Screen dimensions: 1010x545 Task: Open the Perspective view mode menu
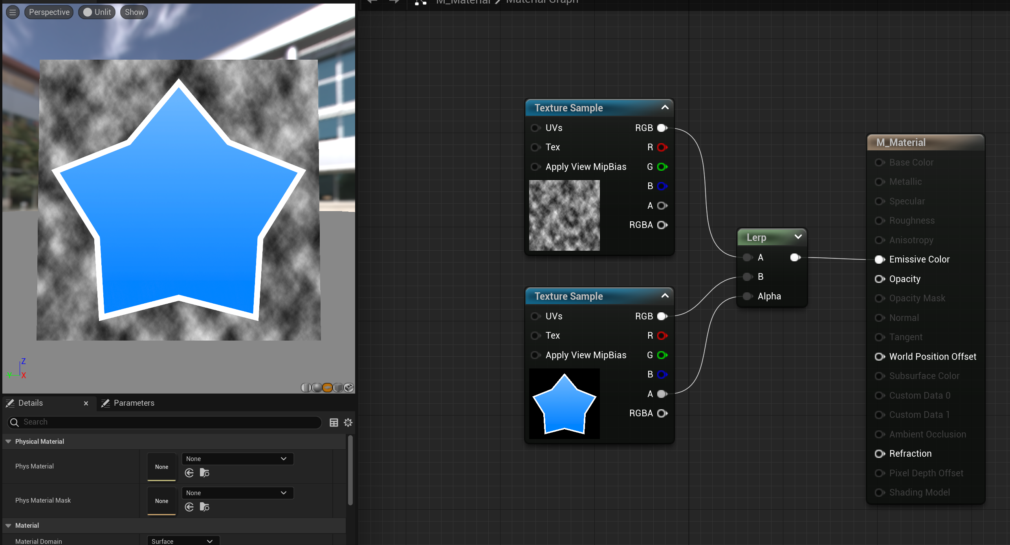[x=49, y=12]
